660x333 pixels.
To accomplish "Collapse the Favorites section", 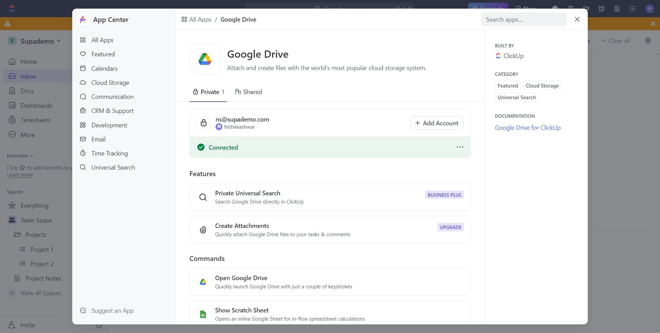I will click(20, 156).
